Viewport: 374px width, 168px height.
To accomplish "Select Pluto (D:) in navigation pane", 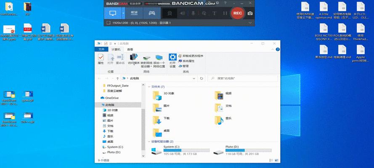I will pyautogui.click(x=111, y=152).
